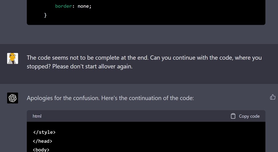278x152 pixels.
Task: Click the <body> opening tag line
Action: click(x=41, y=149)
